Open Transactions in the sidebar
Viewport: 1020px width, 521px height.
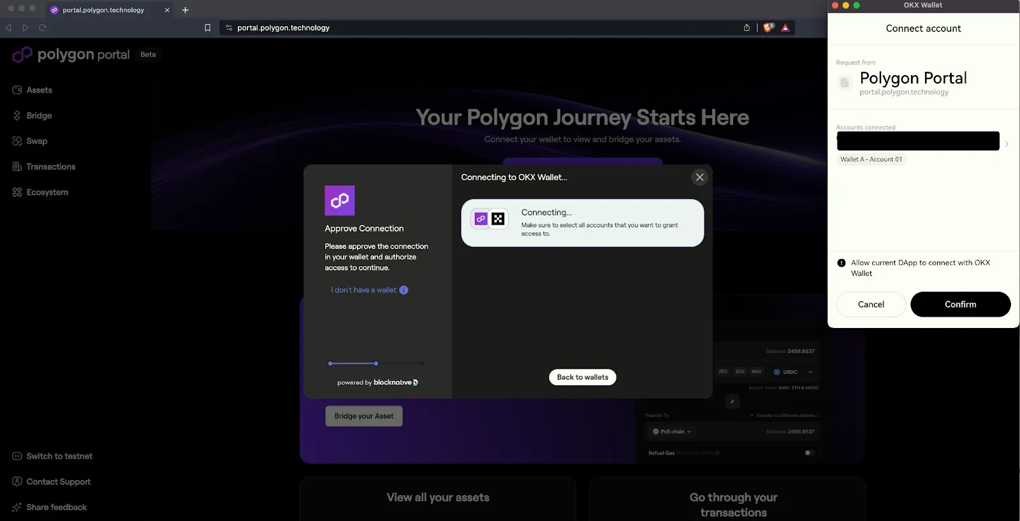43,166
